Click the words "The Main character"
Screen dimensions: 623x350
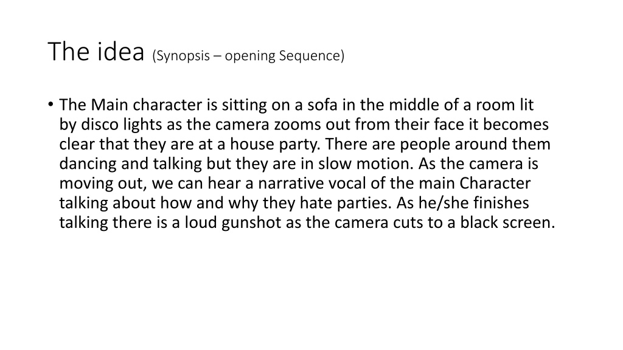point(131,105)
